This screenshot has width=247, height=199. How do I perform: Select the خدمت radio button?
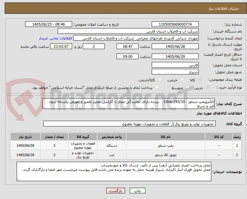pyautogui.click(x=182, y=79)
